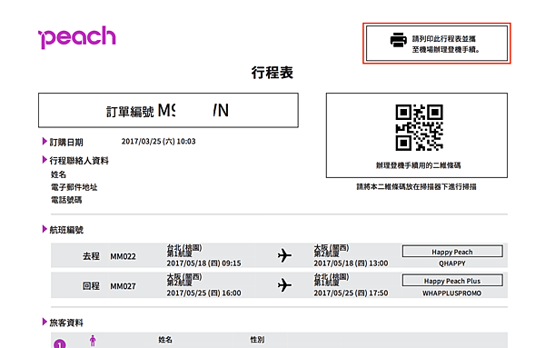The image size is (545, 348).
Task: Click the WHAPPLUSPROMO fare code
Action: (x=452, y=293)
